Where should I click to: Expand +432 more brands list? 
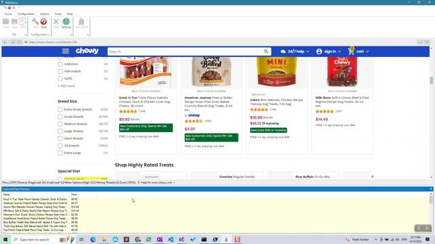pyautogui.click(x=67, y=86)
